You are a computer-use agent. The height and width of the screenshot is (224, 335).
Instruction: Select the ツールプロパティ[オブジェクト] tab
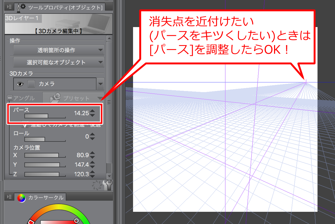click(60, 7)
